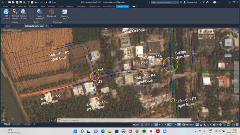Open Windows Start menu on taskbar
The image size is (240, 135).
(x=75, y=131)
